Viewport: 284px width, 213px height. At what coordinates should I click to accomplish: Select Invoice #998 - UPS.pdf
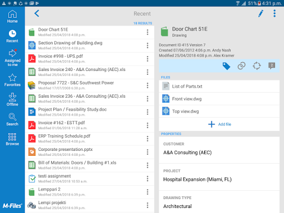[89, 59]
